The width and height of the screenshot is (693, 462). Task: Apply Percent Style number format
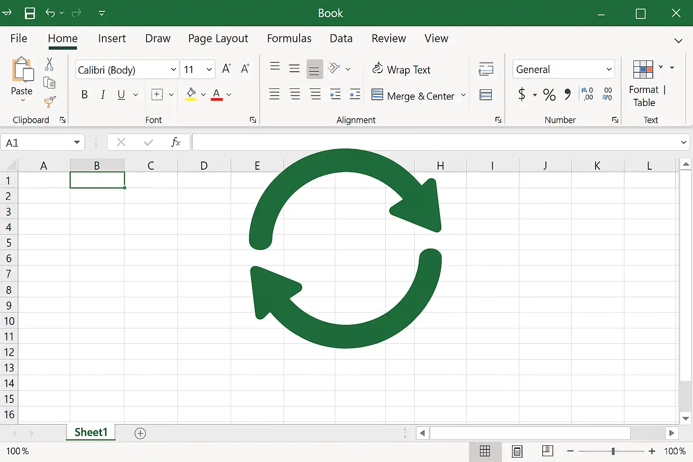(x=549, y=94)
